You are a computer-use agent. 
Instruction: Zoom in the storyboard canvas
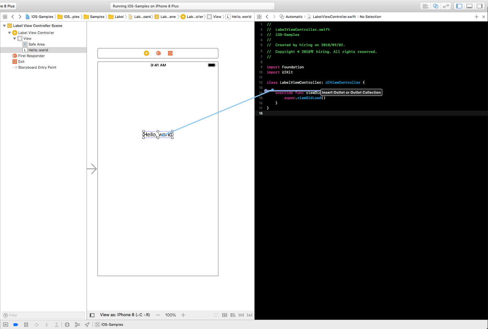point(183,315)
